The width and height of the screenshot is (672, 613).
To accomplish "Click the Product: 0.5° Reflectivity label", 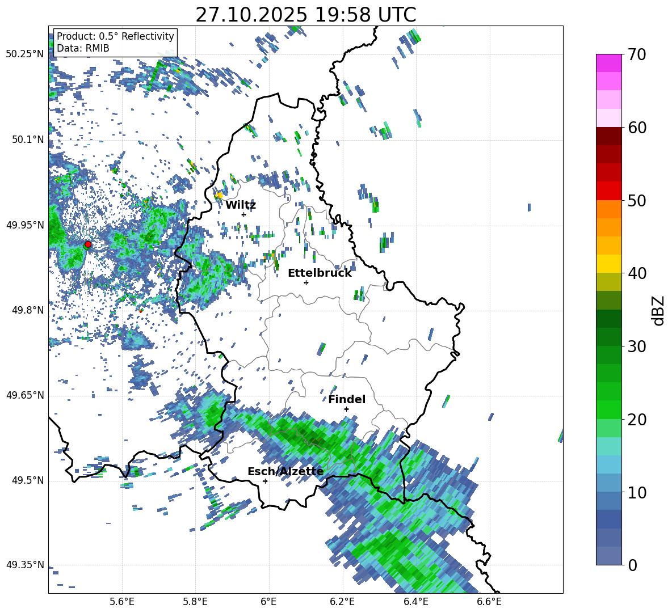I will pos(115,36).
